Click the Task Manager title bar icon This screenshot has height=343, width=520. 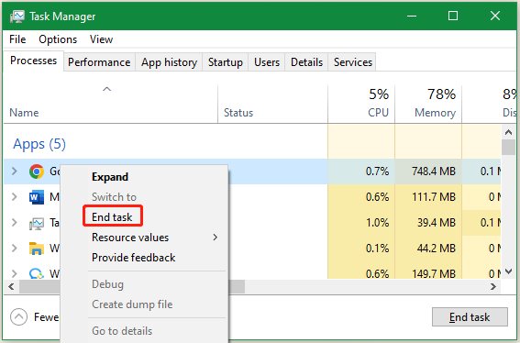point(17,17)
